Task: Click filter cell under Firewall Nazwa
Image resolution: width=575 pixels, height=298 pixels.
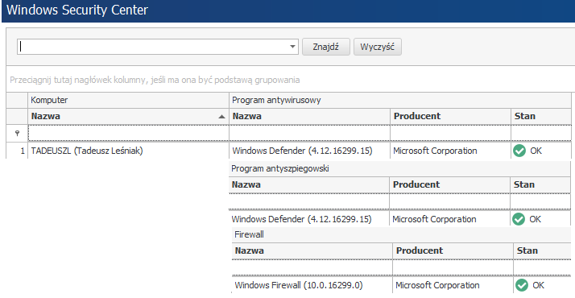Action: (312, 267)
